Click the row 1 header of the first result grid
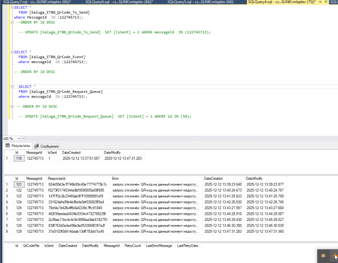 pyautogui.click(x=9, y=159)
